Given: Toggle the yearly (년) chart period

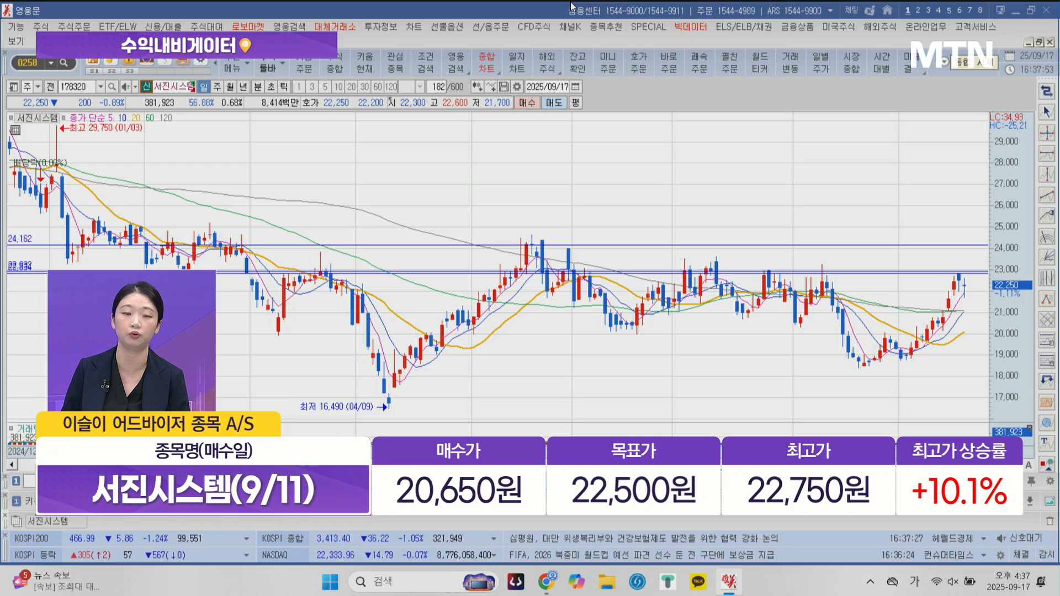Looking at the screenshot, I should click(x=243, y=87).
